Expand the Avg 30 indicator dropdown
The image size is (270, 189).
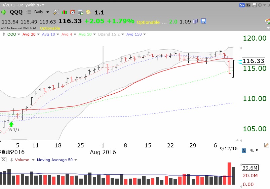38,34
